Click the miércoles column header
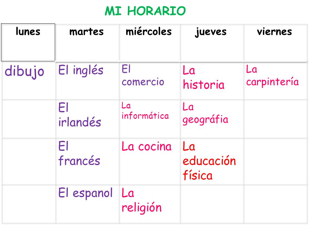 [149, 43]
